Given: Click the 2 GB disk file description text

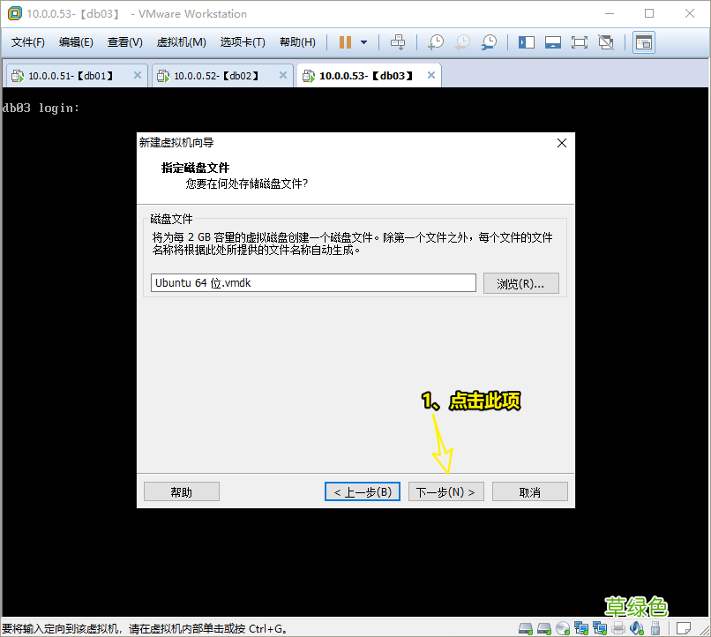Looking at the screenshot, I should click(352, 244).
